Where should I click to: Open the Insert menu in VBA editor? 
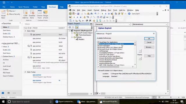[x=90, y=10]
